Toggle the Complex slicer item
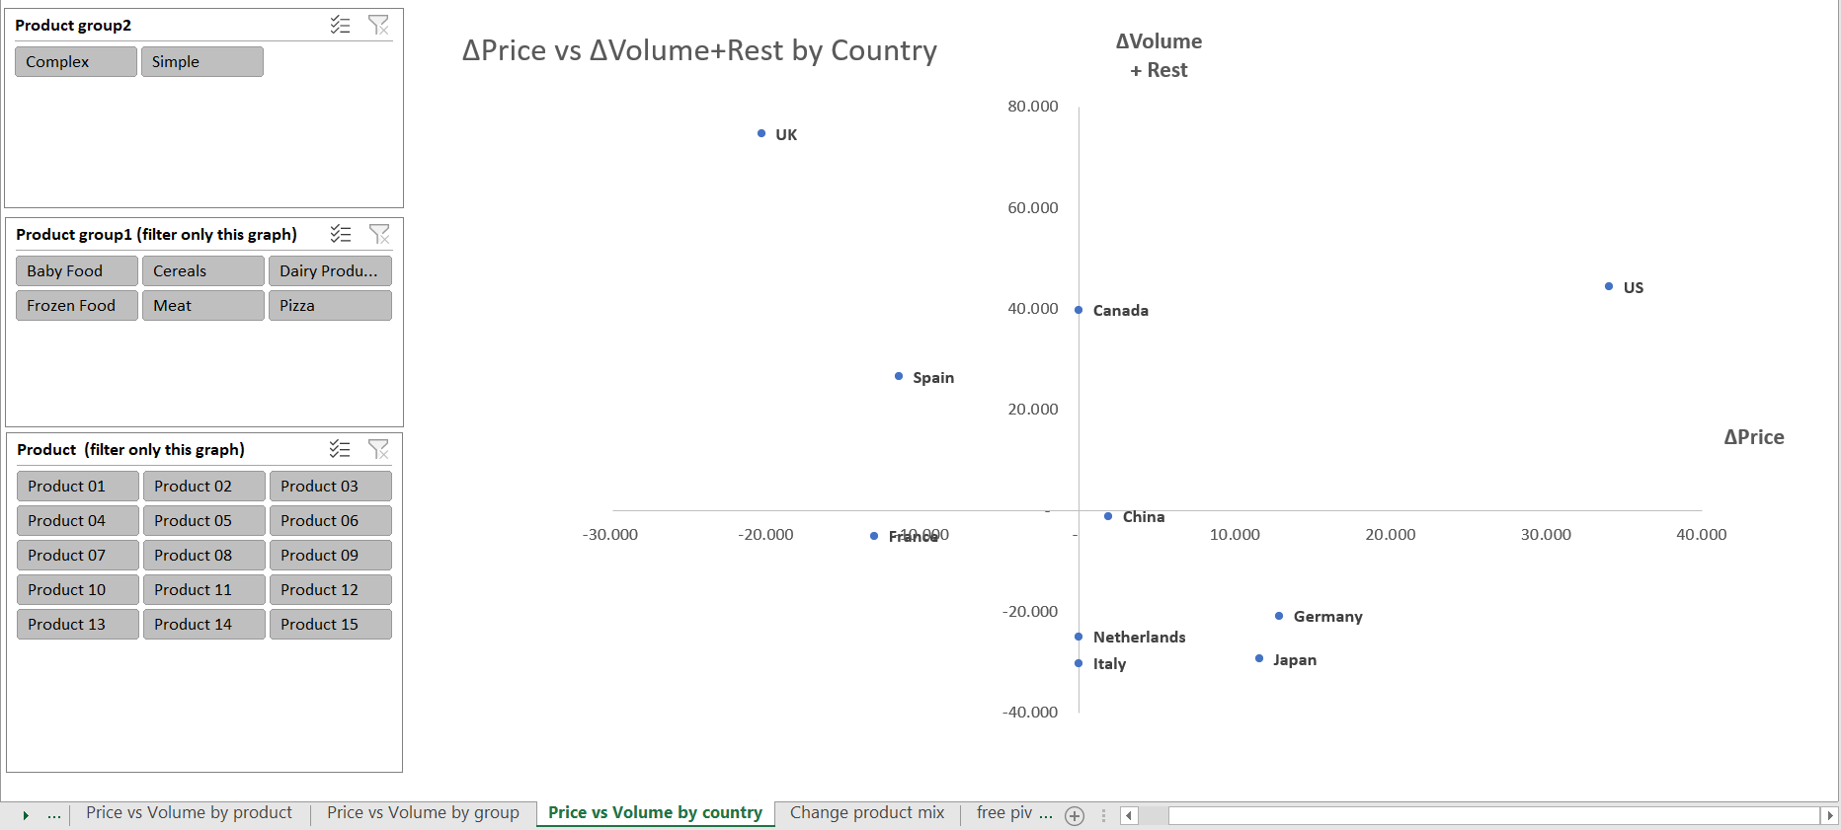The width and height of the screenshot is (1841, 830). (x=76, y=61)
